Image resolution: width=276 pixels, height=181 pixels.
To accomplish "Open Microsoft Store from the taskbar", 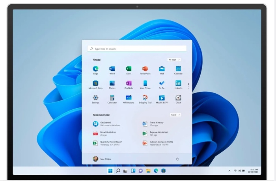I will (163, 171).
